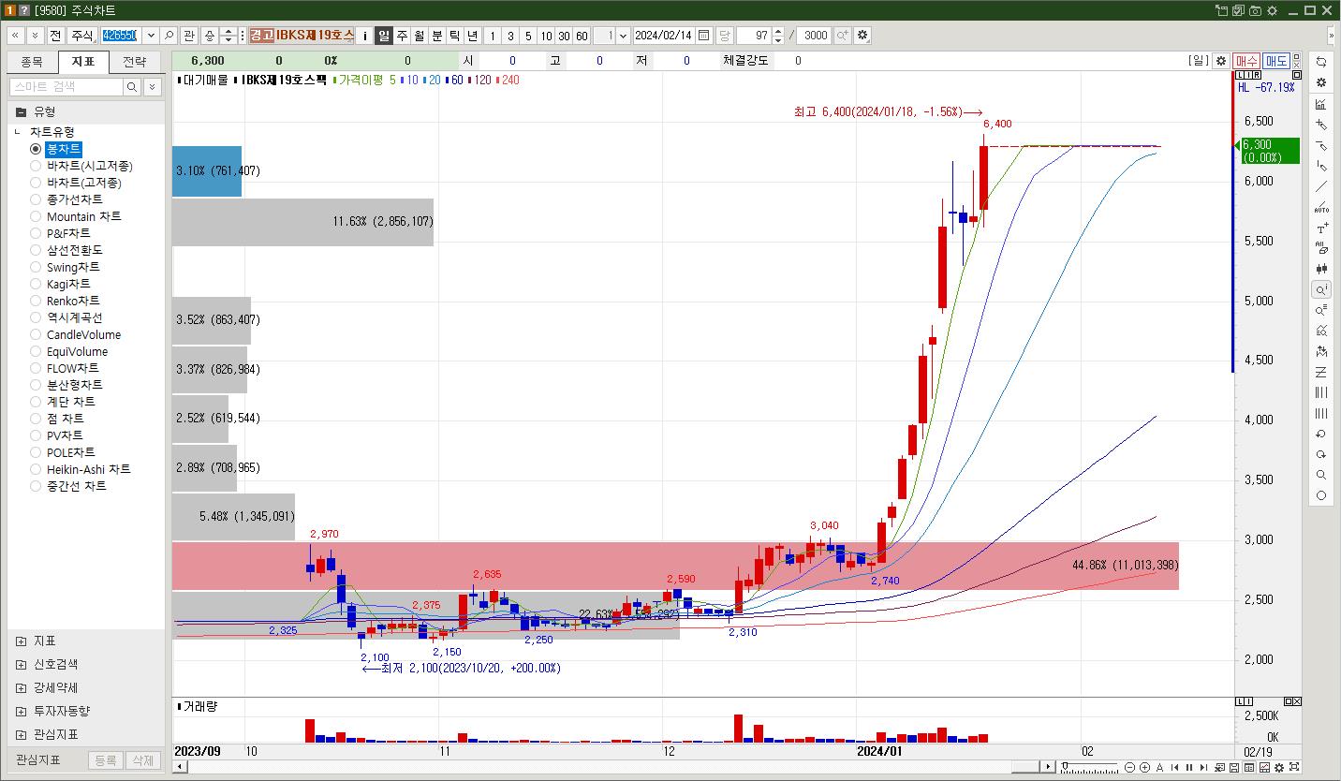Screen dimensions: 1341x781
Task: Select the 삼선전환도 radio option
Action: [36, 250]
